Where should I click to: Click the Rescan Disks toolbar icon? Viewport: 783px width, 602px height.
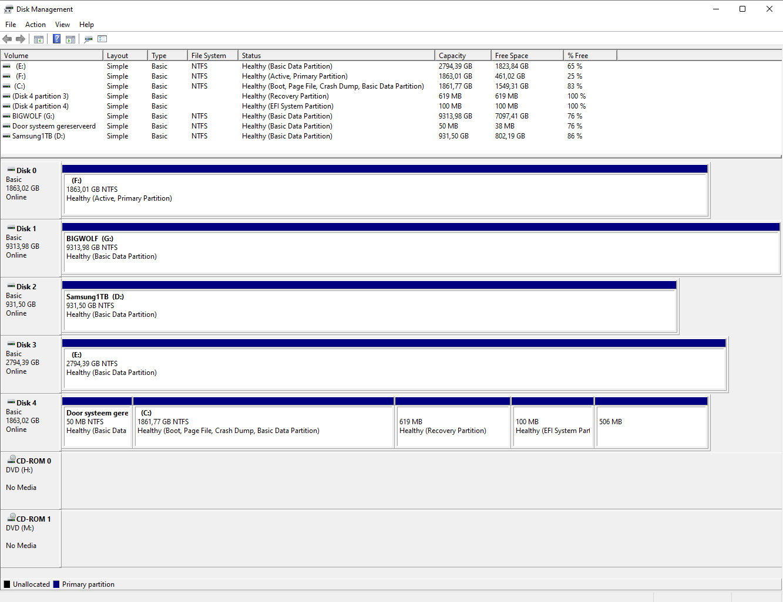click(x=88, y=39)
